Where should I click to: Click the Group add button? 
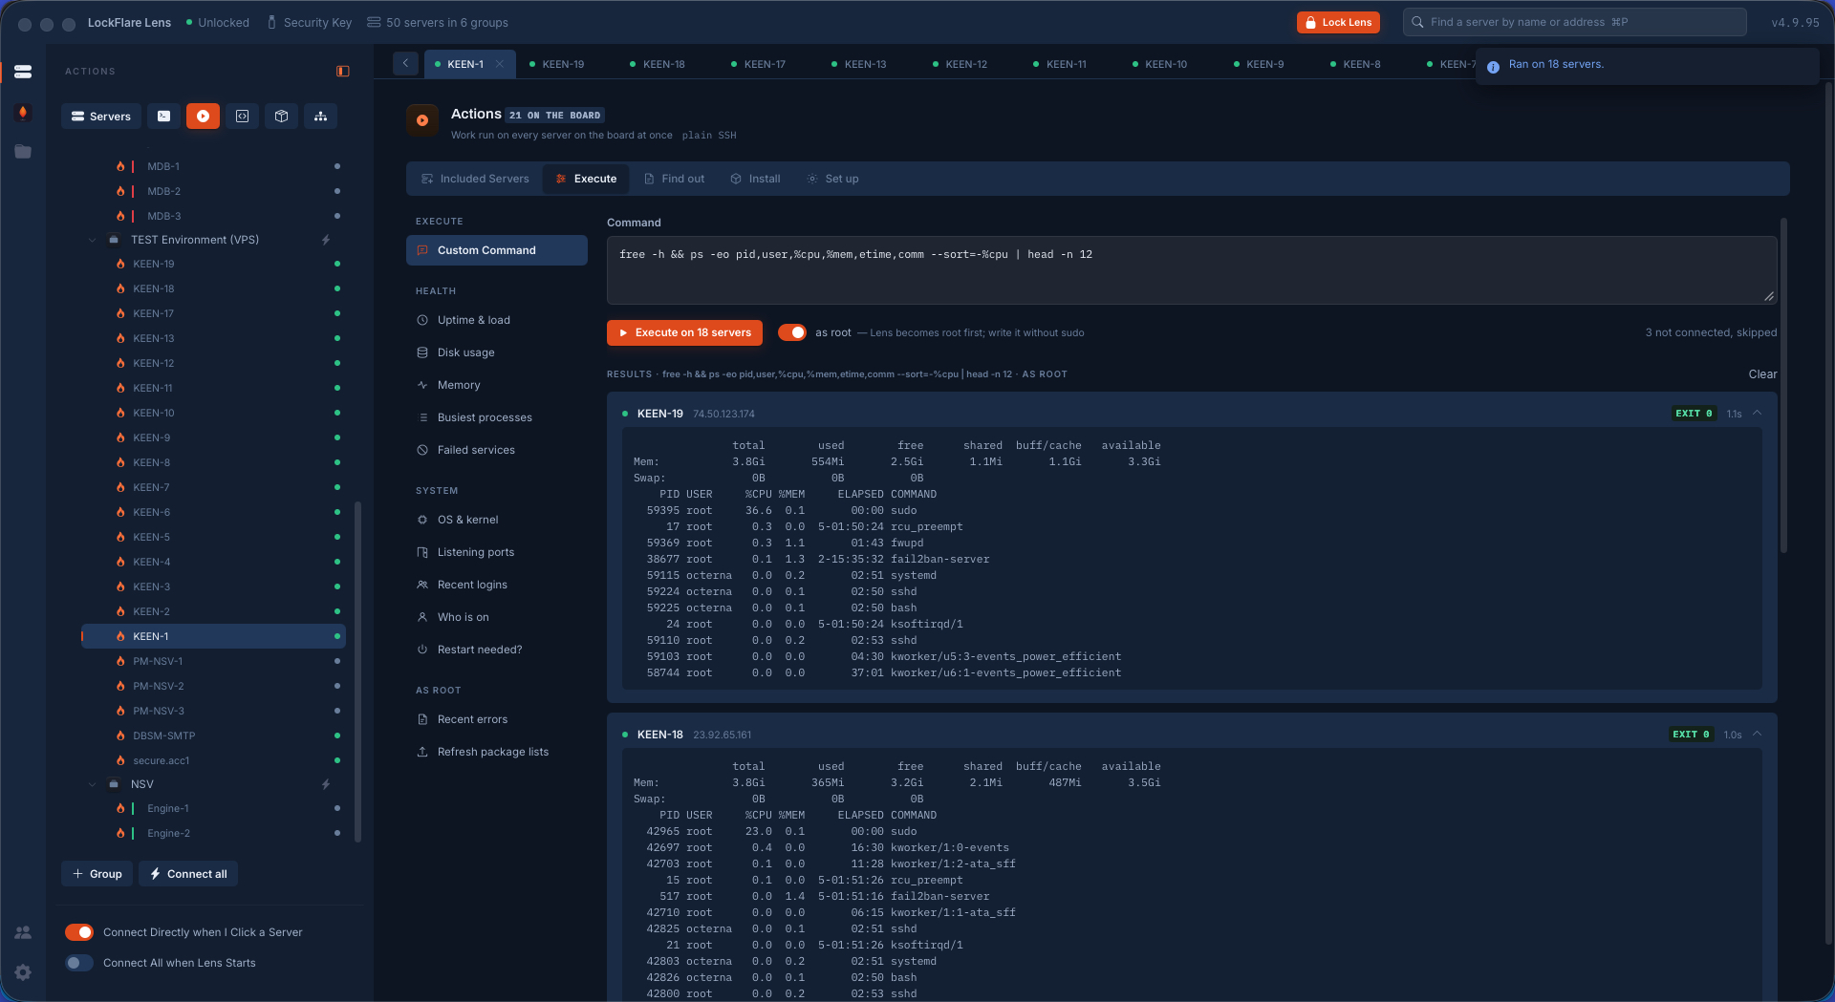(97, 874)
